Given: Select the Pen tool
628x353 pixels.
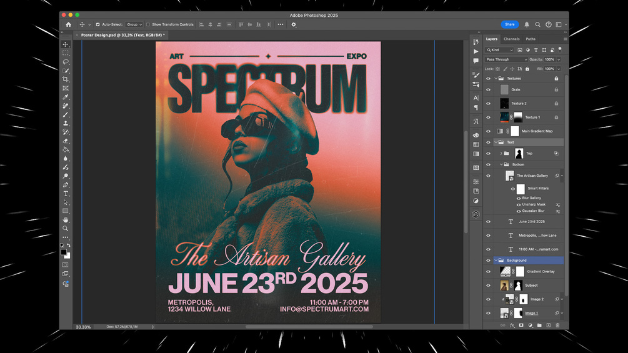Looking at the screenshot, I should [x=65, y=185].
